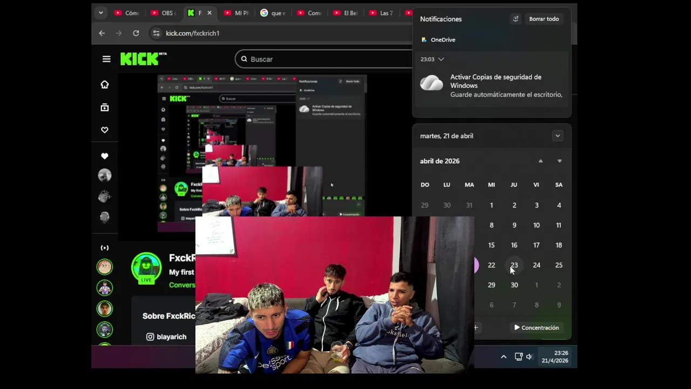Screen dimensions: 691x389
Task: Open the Convers link under stream title
Action: (182, 285)
